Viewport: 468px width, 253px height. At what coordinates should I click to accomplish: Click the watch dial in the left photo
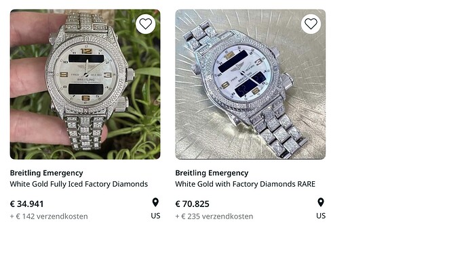(86, 74)
